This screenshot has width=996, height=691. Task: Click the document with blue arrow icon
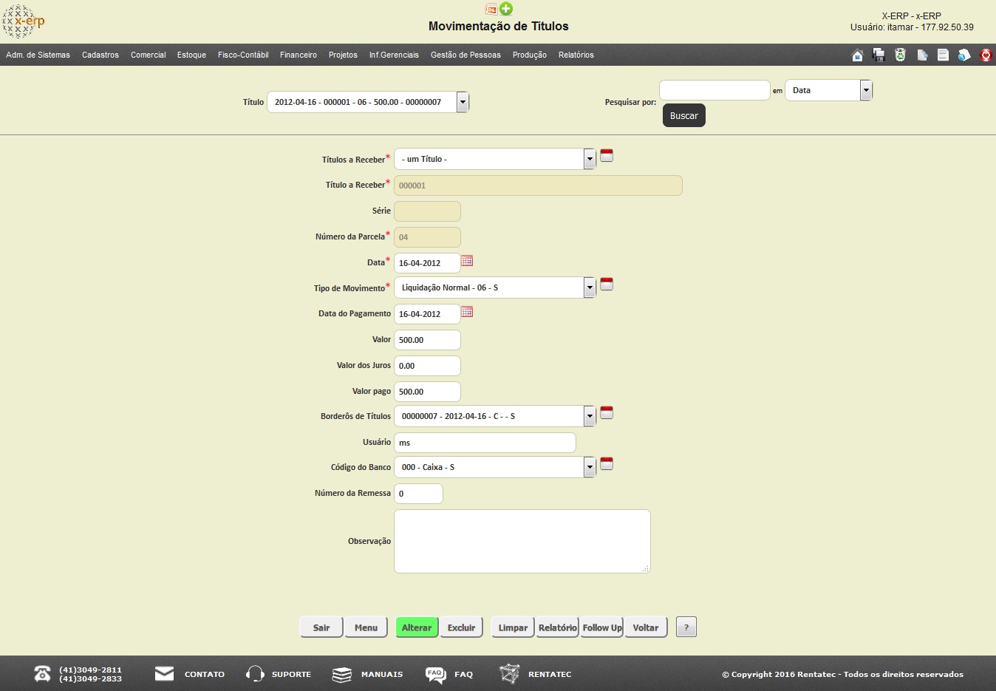point(922,55)
